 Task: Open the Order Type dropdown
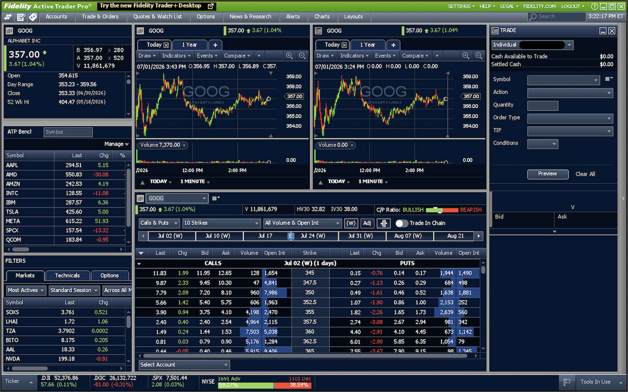tap(570, 118)
